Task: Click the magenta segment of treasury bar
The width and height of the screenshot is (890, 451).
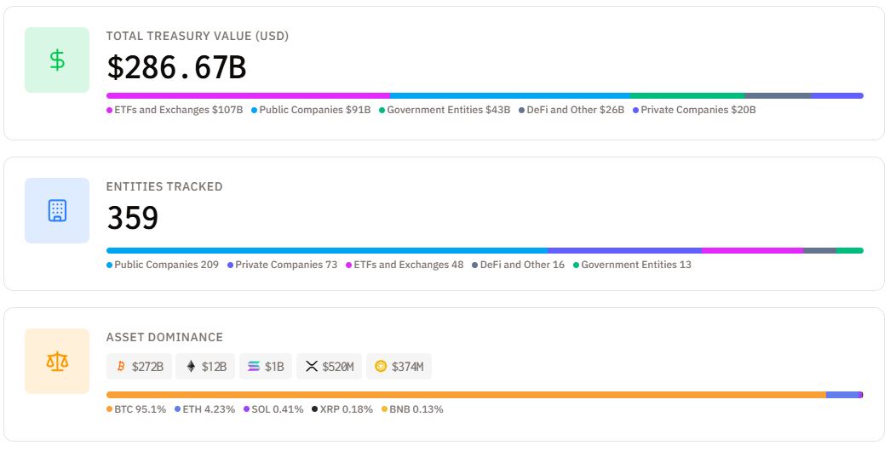Action: click(x=247, y=95)
